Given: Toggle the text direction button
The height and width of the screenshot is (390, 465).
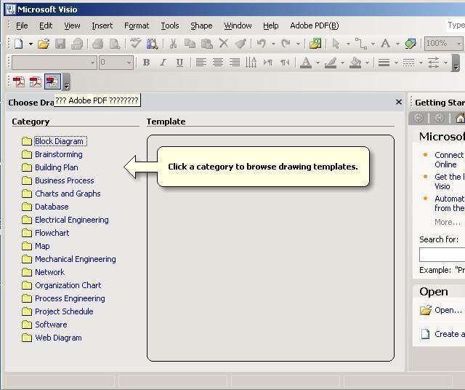Looking at the screenshot, I should pos(251,63).
